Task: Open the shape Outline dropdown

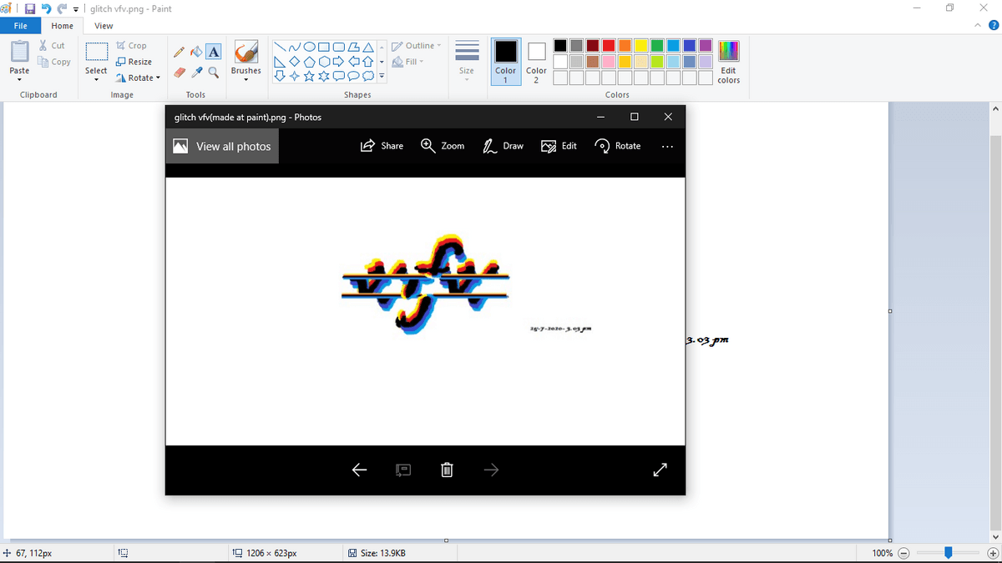Action: tap(416, 46)
